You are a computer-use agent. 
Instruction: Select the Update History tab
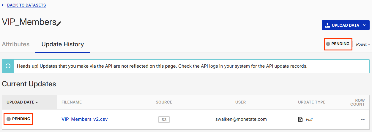[63, 44]
